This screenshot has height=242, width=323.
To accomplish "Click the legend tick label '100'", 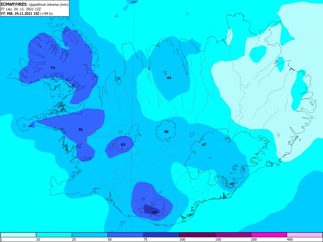I will (x=182, y=239).
